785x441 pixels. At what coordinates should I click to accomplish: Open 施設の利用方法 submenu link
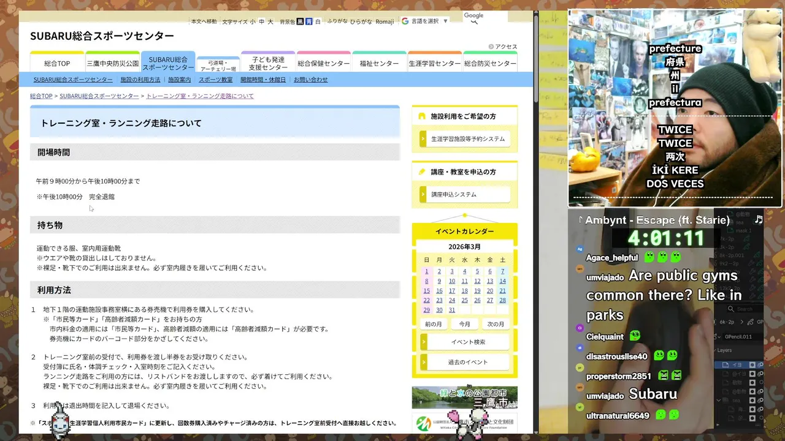tap(140, 80)
